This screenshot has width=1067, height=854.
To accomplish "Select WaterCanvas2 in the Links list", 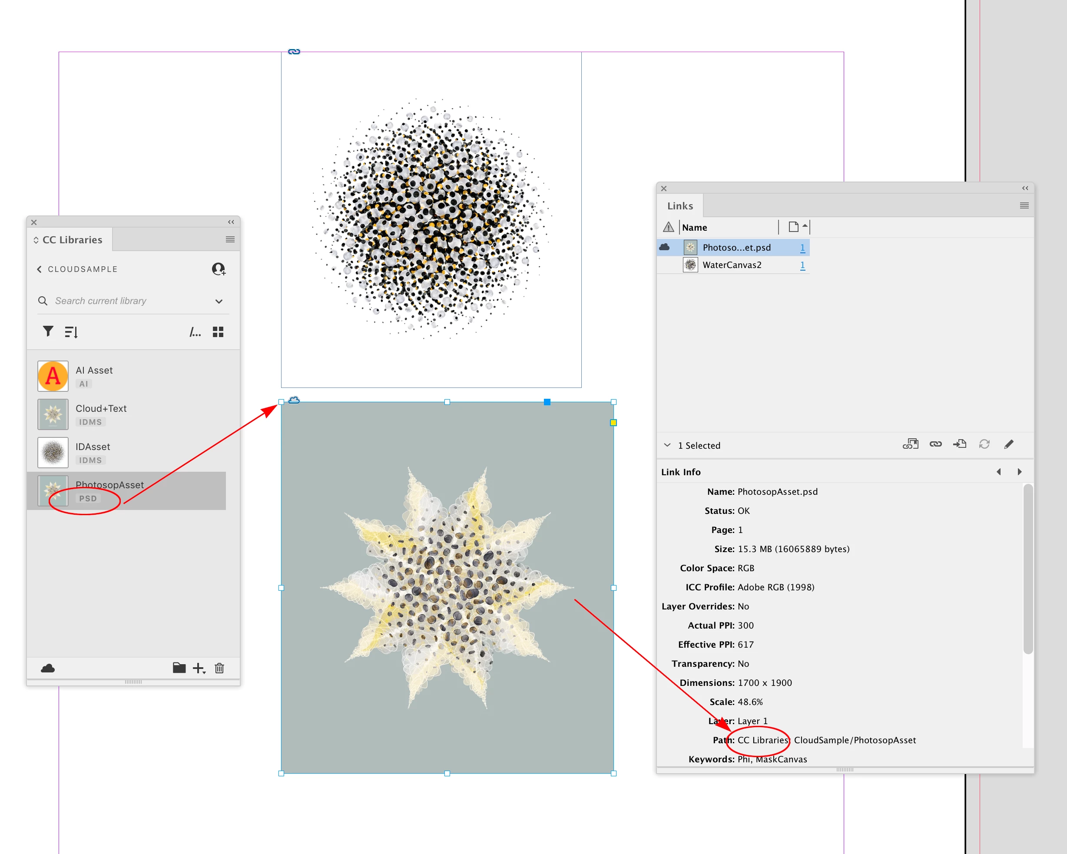I will (732, 265).
